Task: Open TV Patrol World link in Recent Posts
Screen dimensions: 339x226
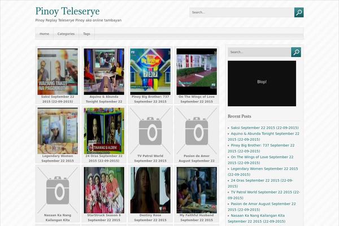Action: [x=264, y=195]
